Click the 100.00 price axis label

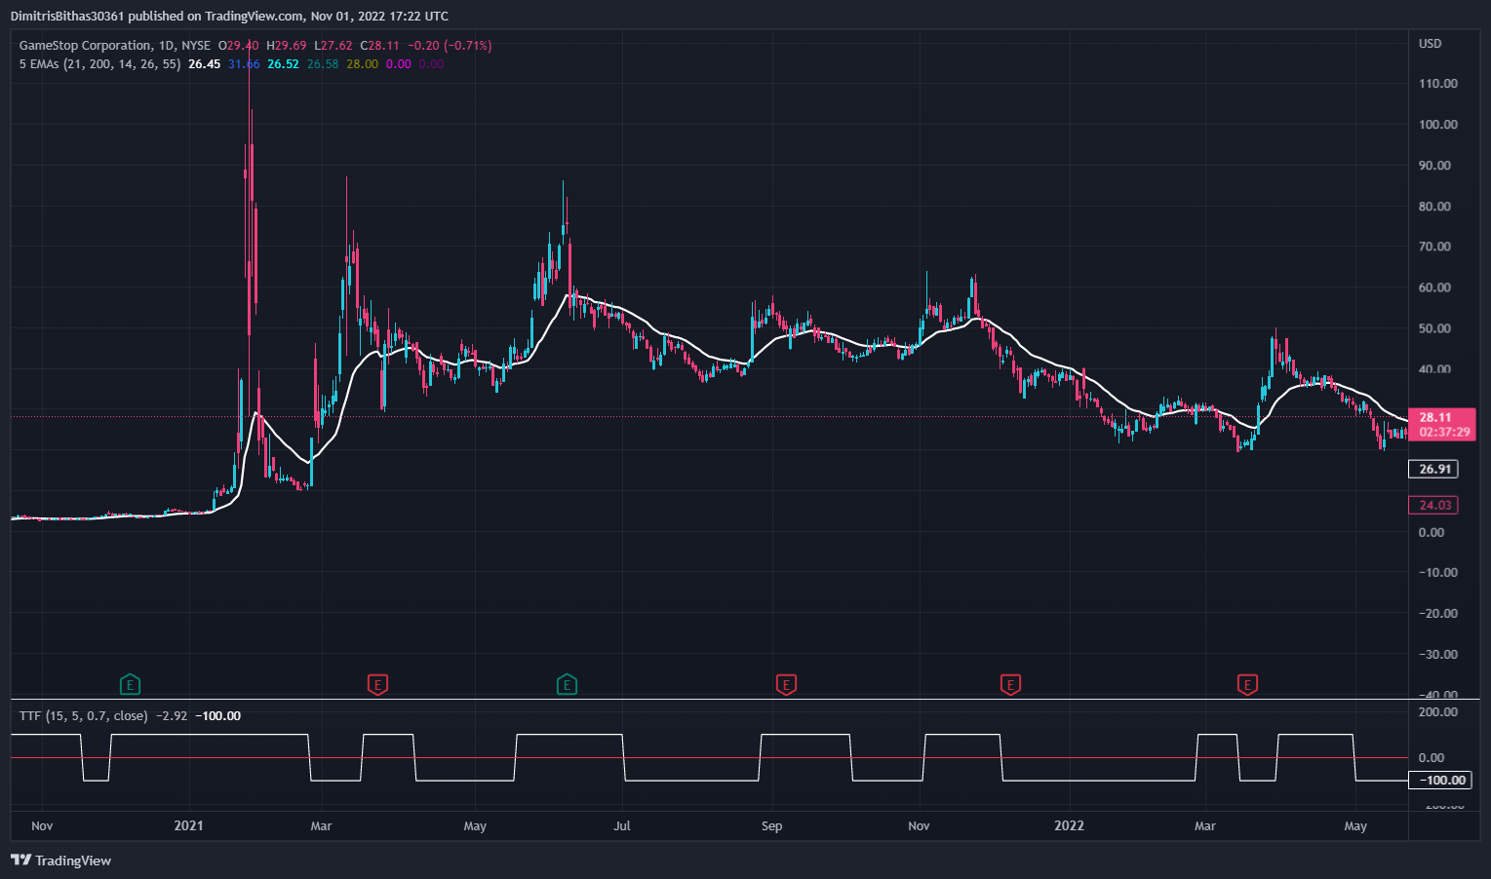coord(1438,125)
